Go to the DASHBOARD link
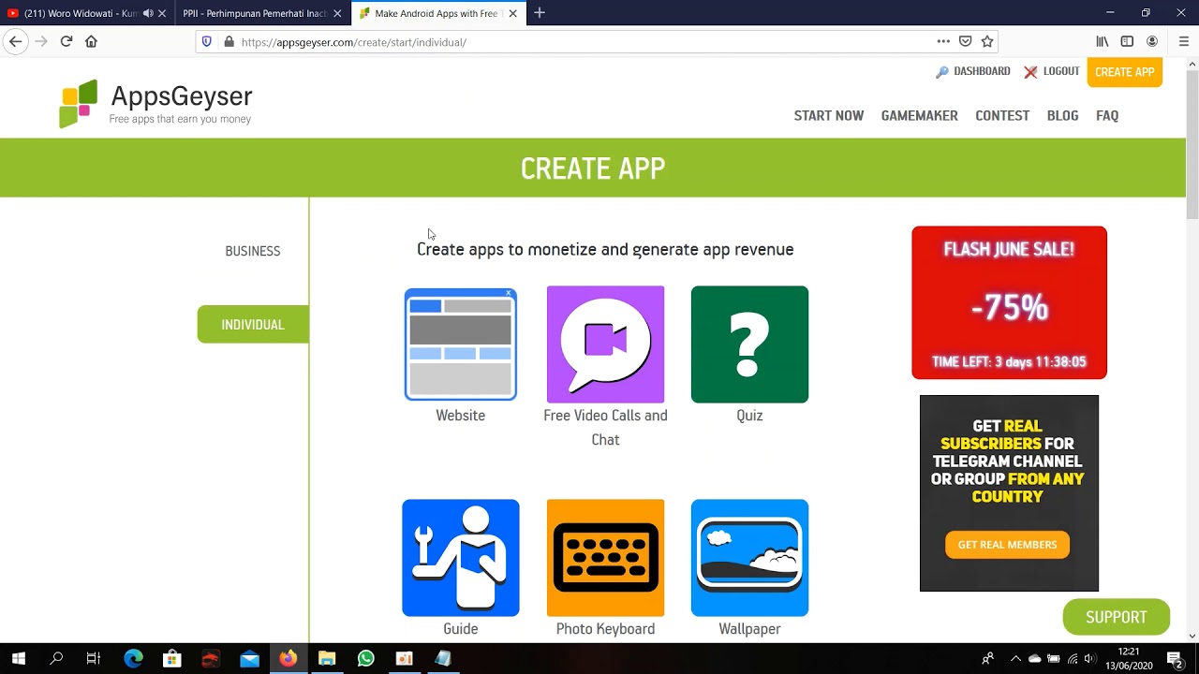The height and width of the screenshot is (674, 1199). tap(973, 71)
